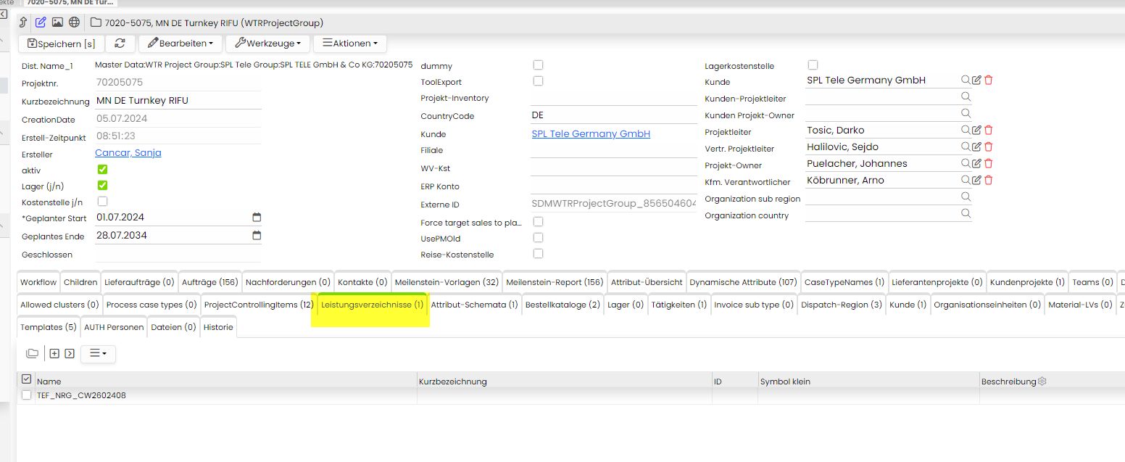The image size is (1125, 462).
Task: Open search for Kunden-Projektleiter field
Action: (x=966, y=96)
